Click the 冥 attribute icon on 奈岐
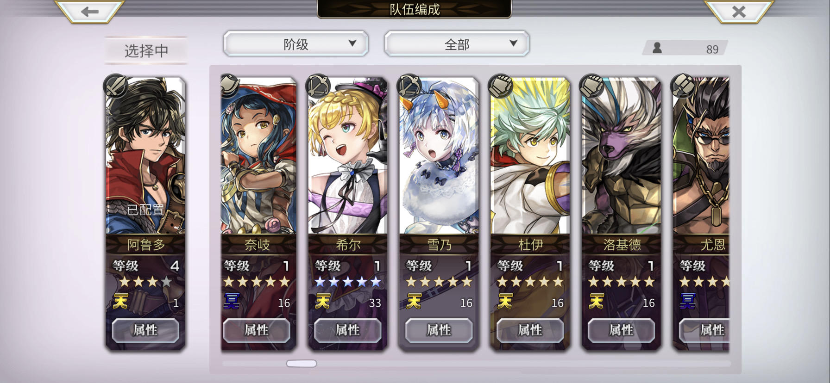 click(231, 302)
